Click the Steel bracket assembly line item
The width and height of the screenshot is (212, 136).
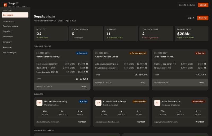pyautogui.click(x=62, y=64)
